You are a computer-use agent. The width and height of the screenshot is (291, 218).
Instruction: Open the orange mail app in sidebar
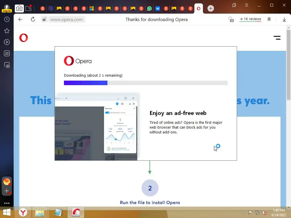pyautogui.click(x=7, y=182)
